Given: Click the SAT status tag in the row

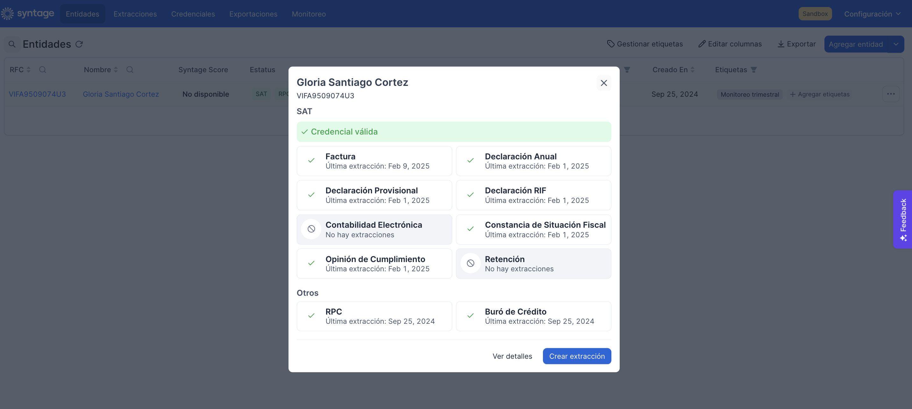Looking at the screenshot, I should [261, 94].
